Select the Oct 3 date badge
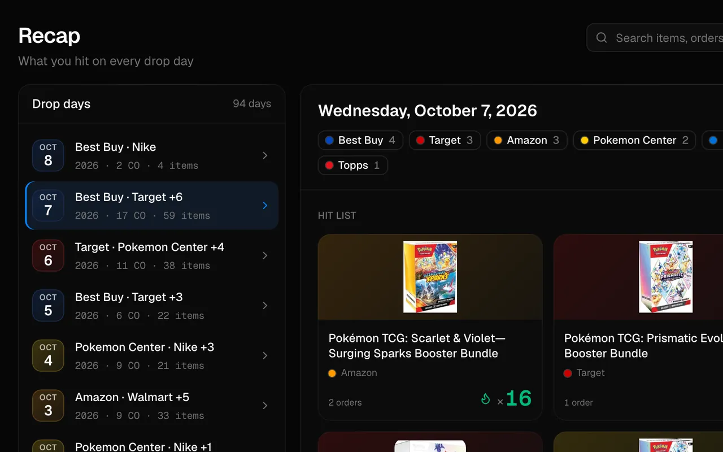The image size is (723, 452). click(48, 406)
